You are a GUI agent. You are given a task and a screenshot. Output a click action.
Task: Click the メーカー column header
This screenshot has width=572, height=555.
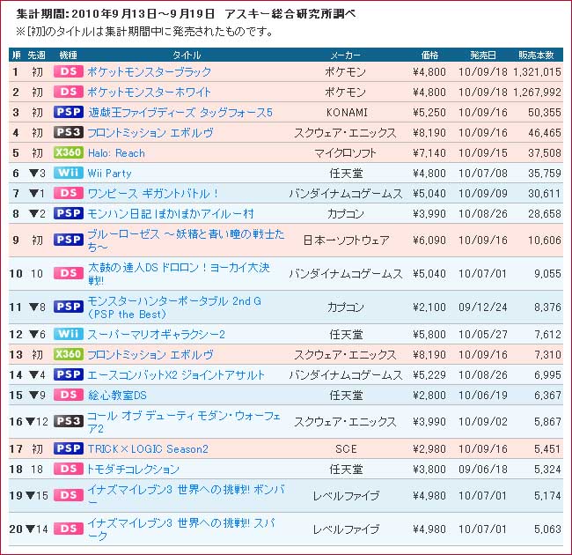point(345,55)
